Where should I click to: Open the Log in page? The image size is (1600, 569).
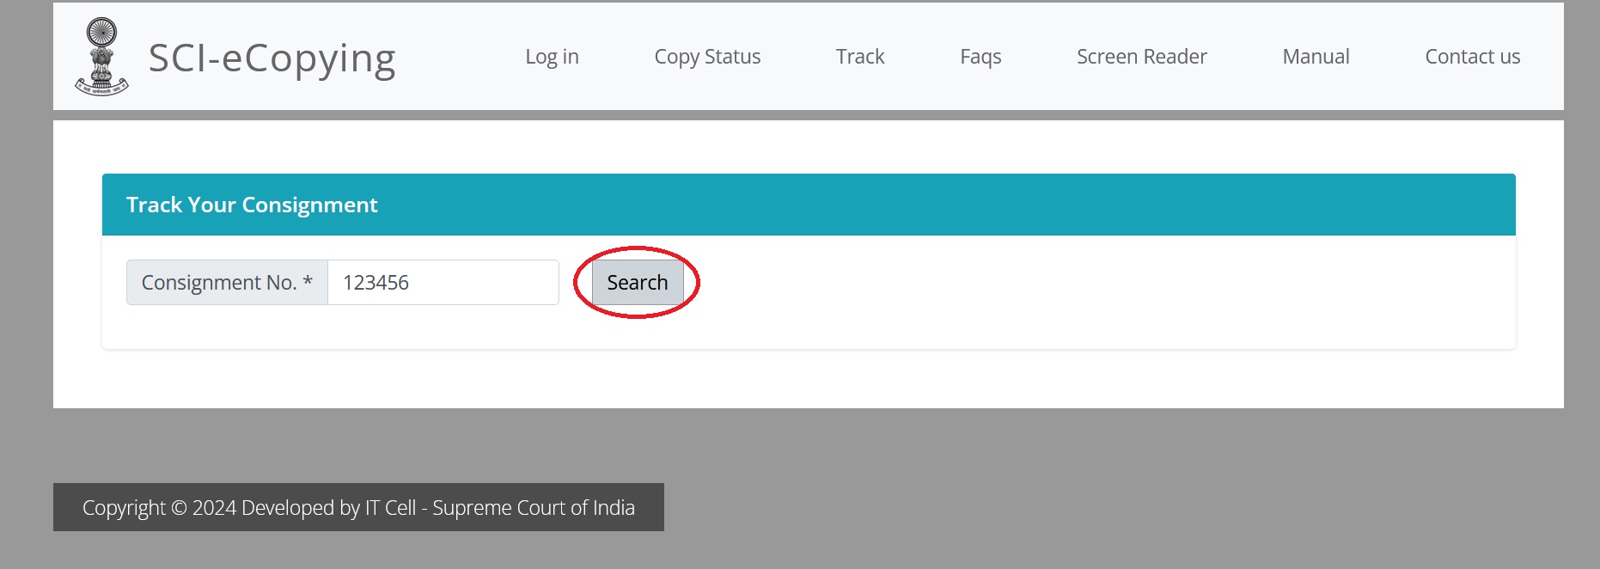click(x=552, y=57)
